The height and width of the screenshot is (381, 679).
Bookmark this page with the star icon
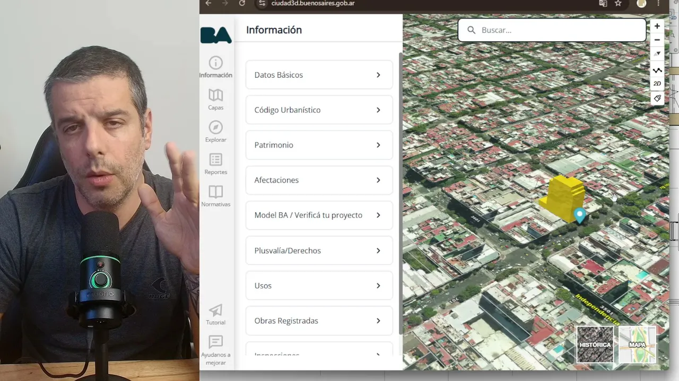click(x=618, y=3)
